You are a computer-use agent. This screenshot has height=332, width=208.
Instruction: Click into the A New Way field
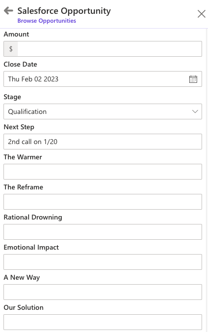[103, 292]
